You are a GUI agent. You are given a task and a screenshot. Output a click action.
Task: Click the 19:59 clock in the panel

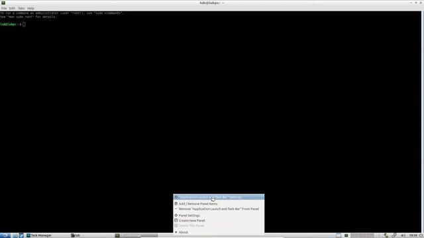[x=413, y=235]
